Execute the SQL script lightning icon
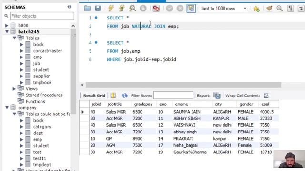This screenshot has width=305, height=171. [111, 9]
